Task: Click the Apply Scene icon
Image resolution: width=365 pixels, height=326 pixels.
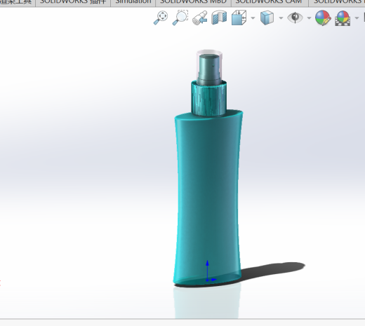Action: click(x=343, y=18)
